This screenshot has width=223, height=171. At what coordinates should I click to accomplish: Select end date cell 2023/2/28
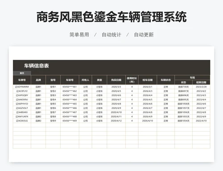[x=201, y=87]
